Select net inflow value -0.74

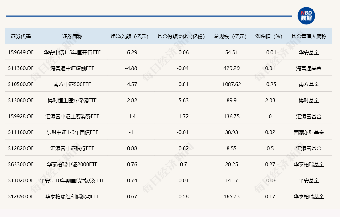131,180
